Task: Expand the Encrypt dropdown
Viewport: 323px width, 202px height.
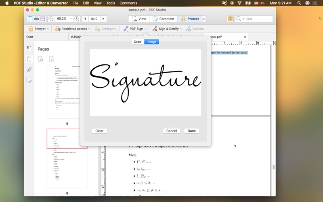Action: pos(48,29)
